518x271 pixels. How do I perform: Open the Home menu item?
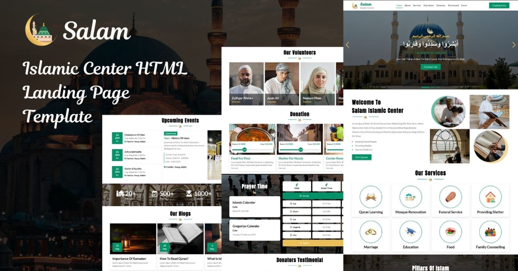[x=399, y=6]
